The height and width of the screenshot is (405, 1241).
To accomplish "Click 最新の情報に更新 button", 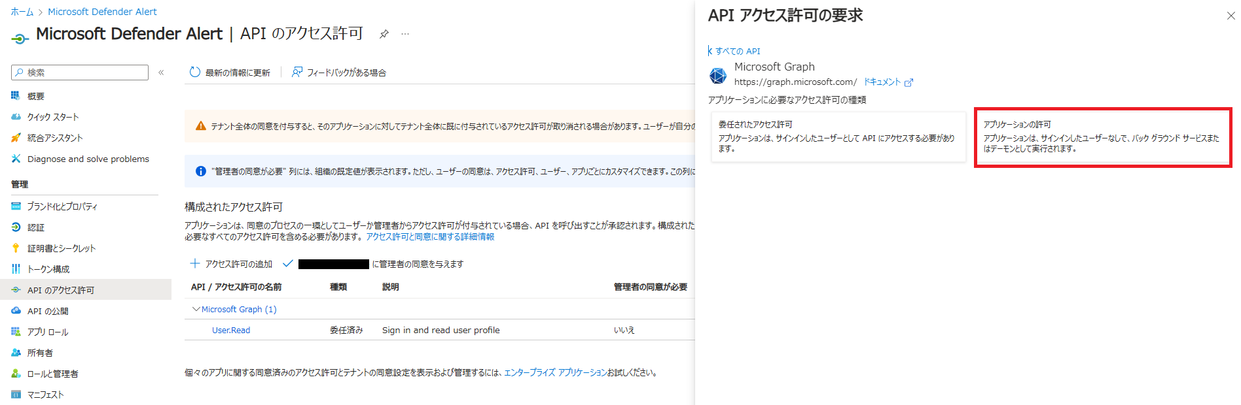I will pyautogui.click(x=230, y=73).
